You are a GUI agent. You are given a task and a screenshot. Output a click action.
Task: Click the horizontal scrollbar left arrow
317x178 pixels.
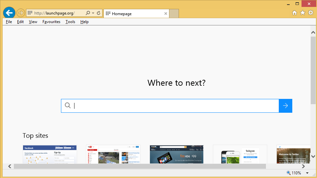pyautogui.click(x=10, y=166)
